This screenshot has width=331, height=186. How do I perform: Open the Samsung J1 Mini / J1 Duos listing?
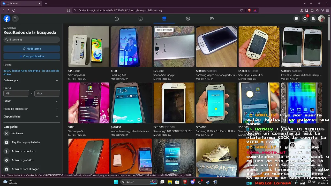coord(216,110)
